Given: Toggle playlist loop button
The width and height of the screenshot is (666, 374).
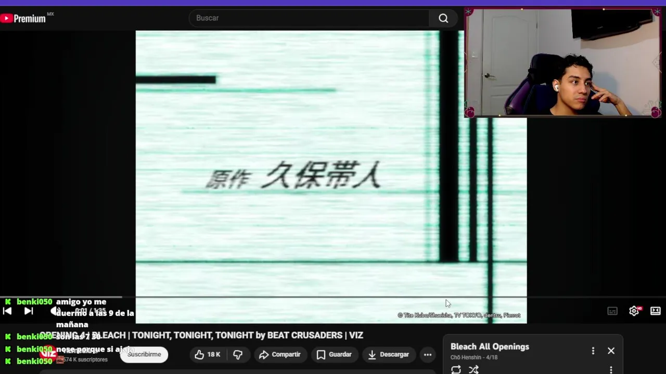Looking at the screenshot, I should [x=456, y=369].
